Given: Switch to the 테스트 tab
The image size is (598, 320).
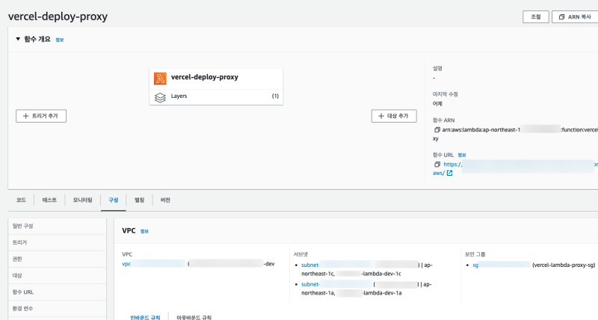Looking at the screenshot, I should pos(49,200).
